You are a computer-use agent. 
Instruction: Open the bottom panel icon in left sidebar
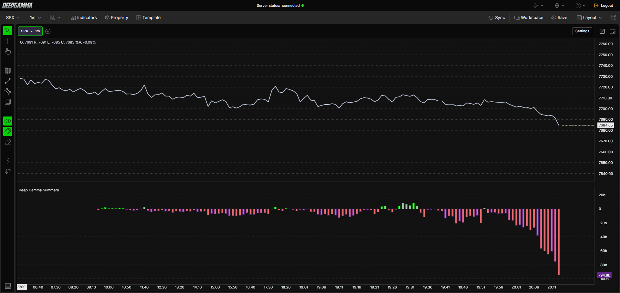click(x=8, y=286)
